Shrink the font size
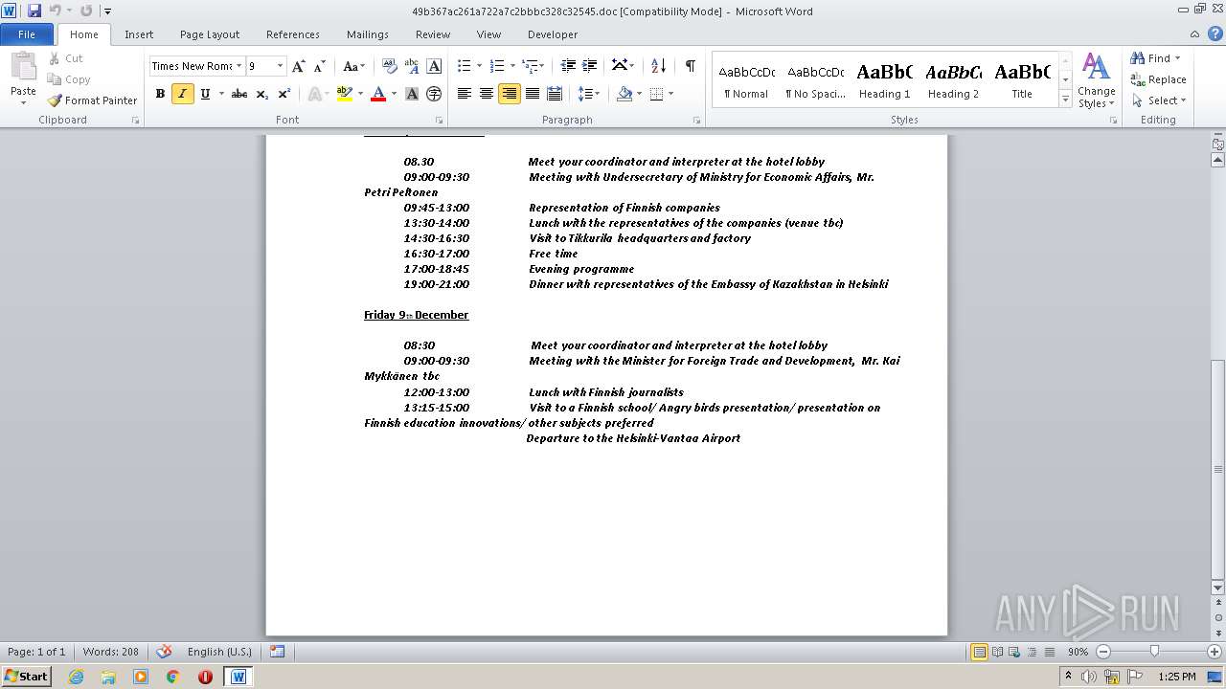This screenshot has height=689, width=1226. pos(320,66)
